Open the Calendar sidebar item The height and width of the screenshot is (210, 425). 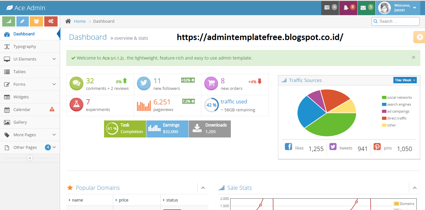tap(22, 109)
